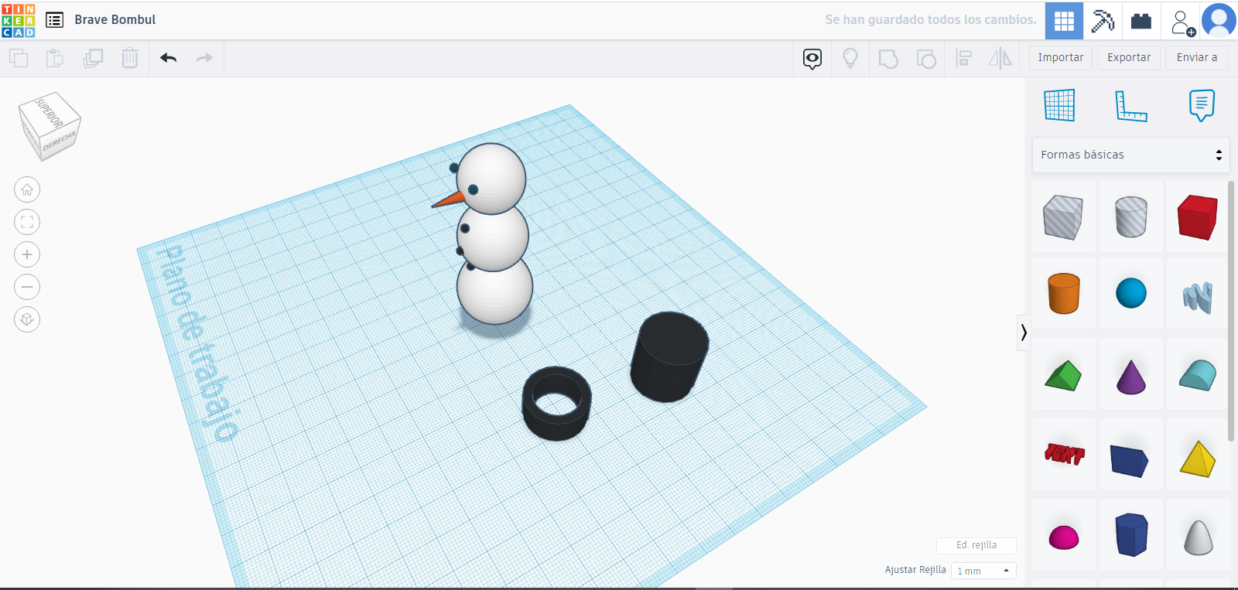1238x590 pixels.
Task: Select the Cylinder hole shape
Action: 1130,217
